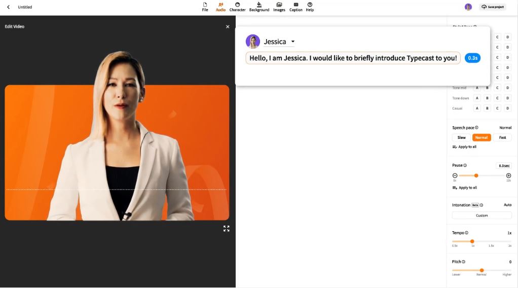The height and width of the screenshot is (288, 518).
Task: Open the Jessica character dropdown arrow
Action: (292, 42)
